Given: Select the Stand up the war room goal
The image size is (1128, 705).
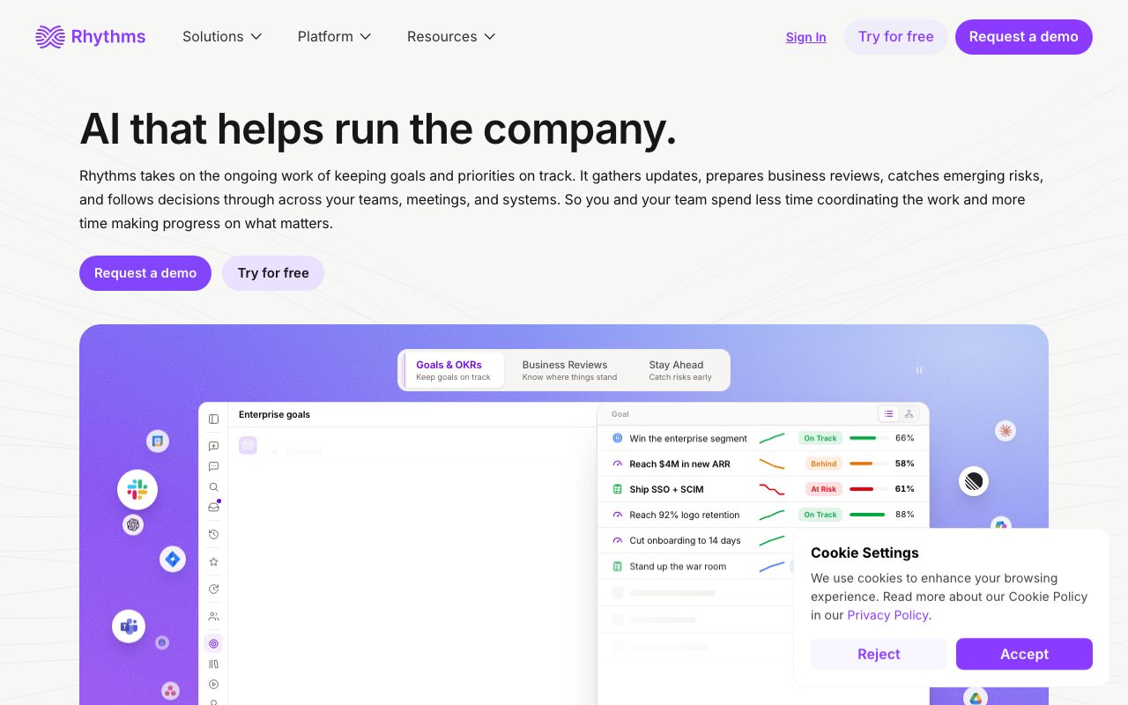Looking at the screenshot, I should point(678,567).
